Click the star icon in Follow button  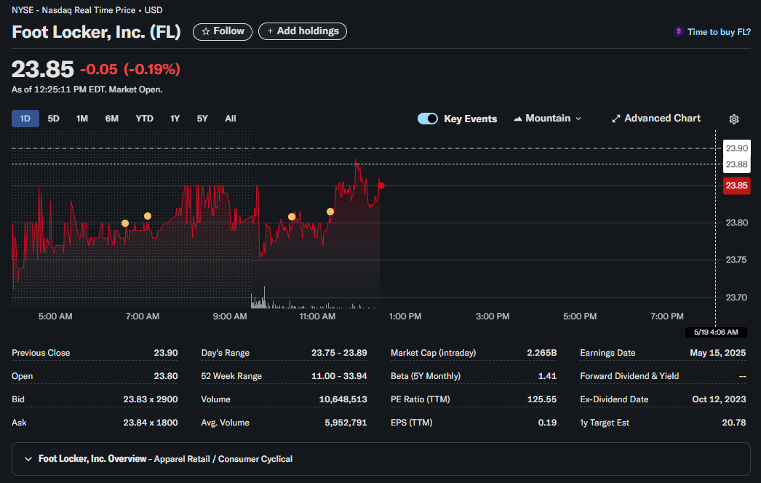pyautogui.click(x=206, y=31)
